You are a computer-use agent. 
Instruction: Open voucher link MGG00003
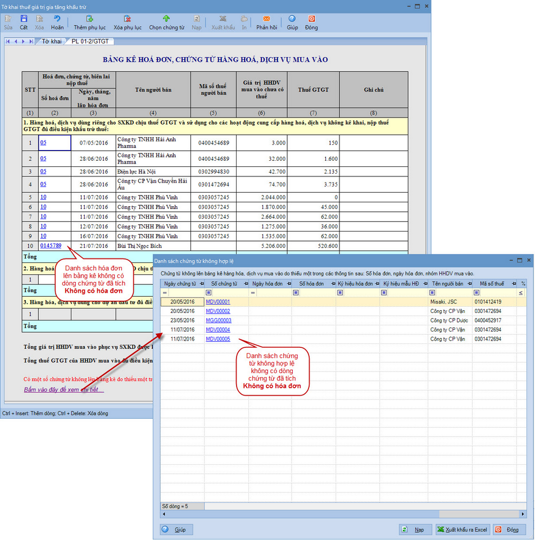coord(219,320)
